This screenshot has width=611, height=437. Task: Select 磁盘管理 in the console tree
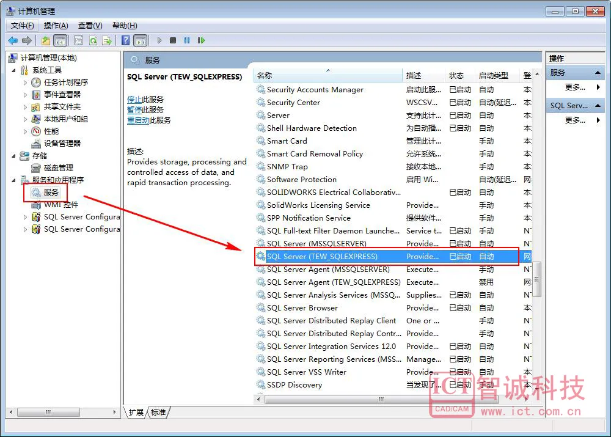point(59,168)
